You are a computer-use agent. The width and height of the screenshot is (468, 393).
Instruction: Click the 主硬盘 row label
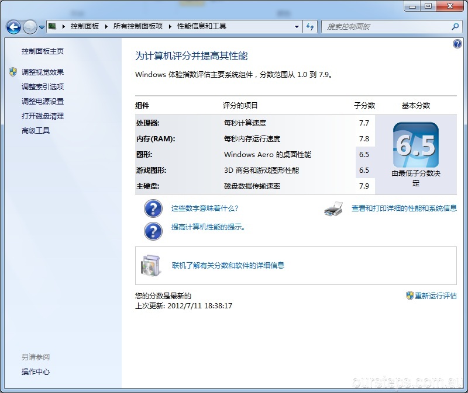[148, 186]
